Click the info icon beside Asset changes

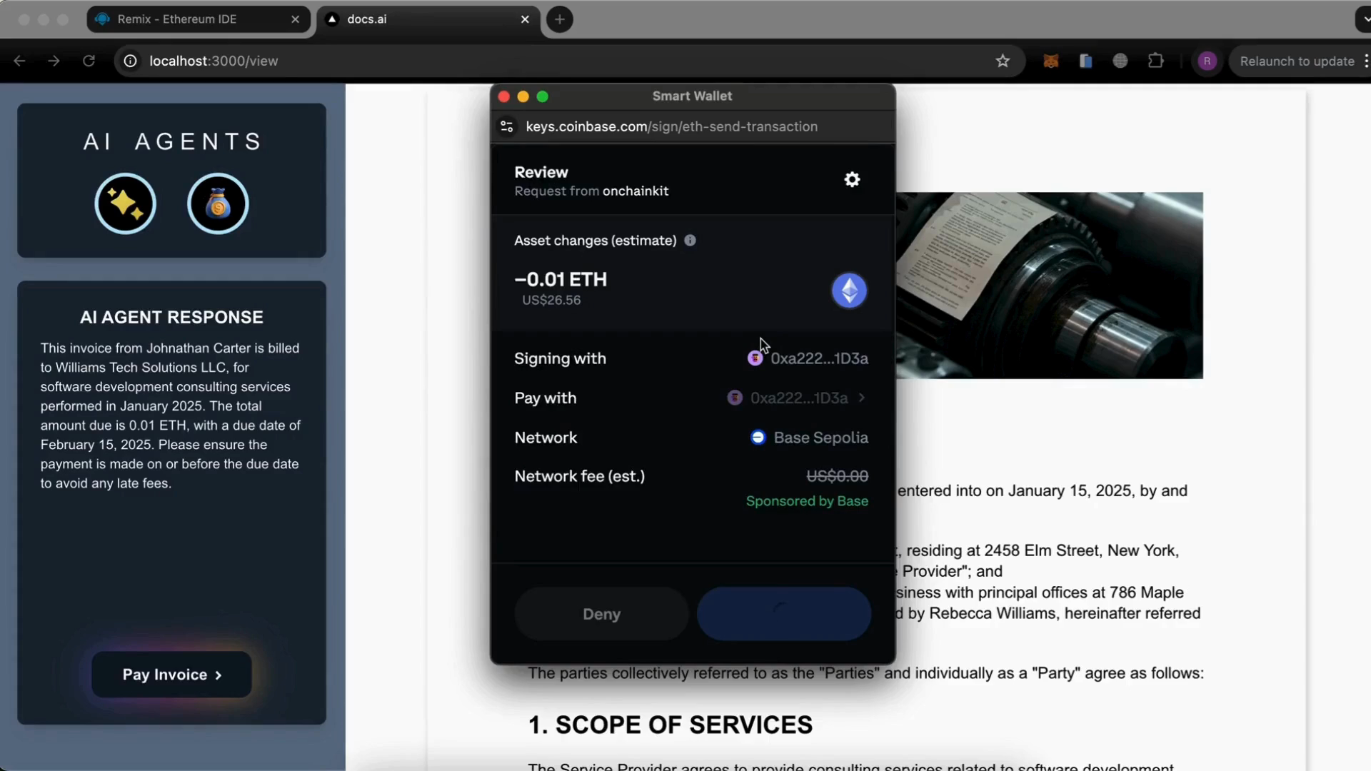[690, 241]
